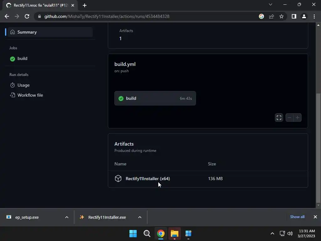321x241 pixels.
Task: Open the build job card (6m 43s)
Action: tap(155, 98)
